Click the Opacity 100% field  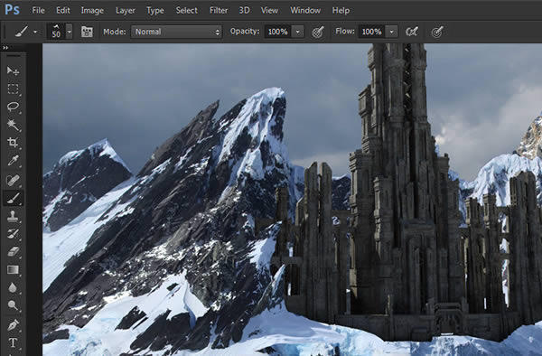click(277, 32)
